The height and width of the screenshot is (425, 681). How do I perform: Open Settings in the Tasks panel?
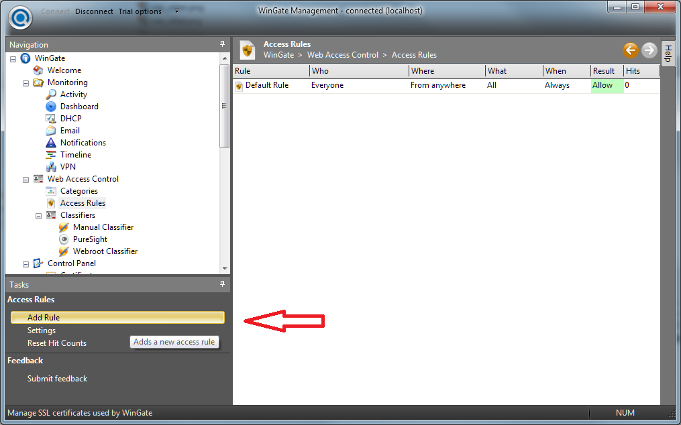coord(41,330)
